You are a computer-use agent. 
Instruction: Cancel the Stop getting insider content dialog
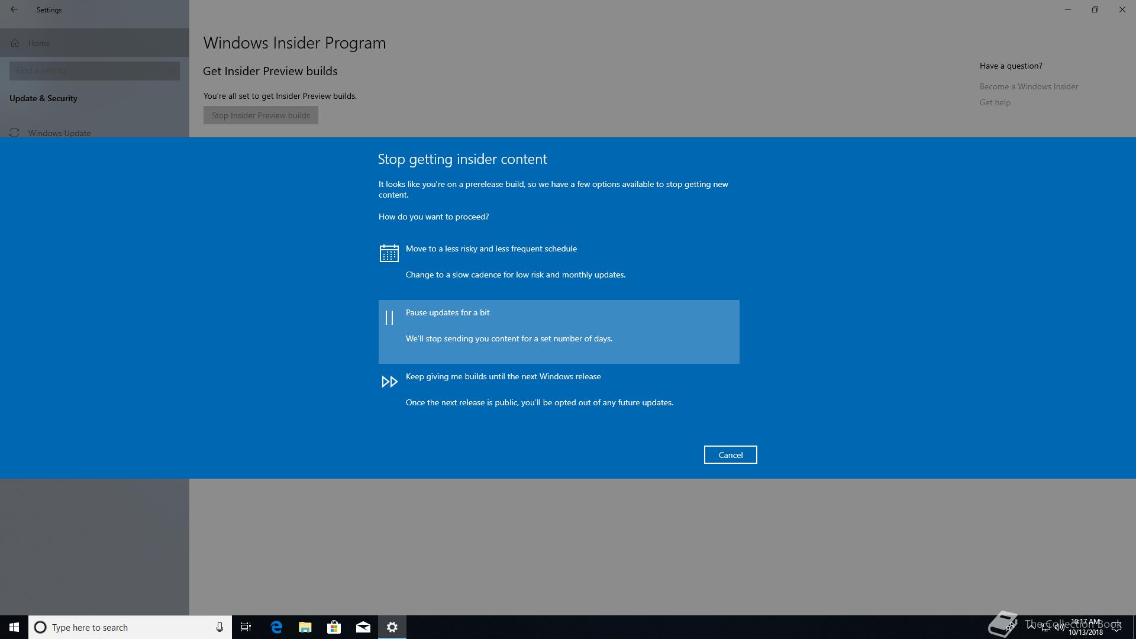[x=730, y=454]
